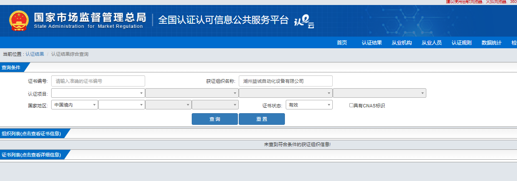
Task: Open the third 认证项目 dropdown
Action: pyautogui.click(x=286, y=93)
